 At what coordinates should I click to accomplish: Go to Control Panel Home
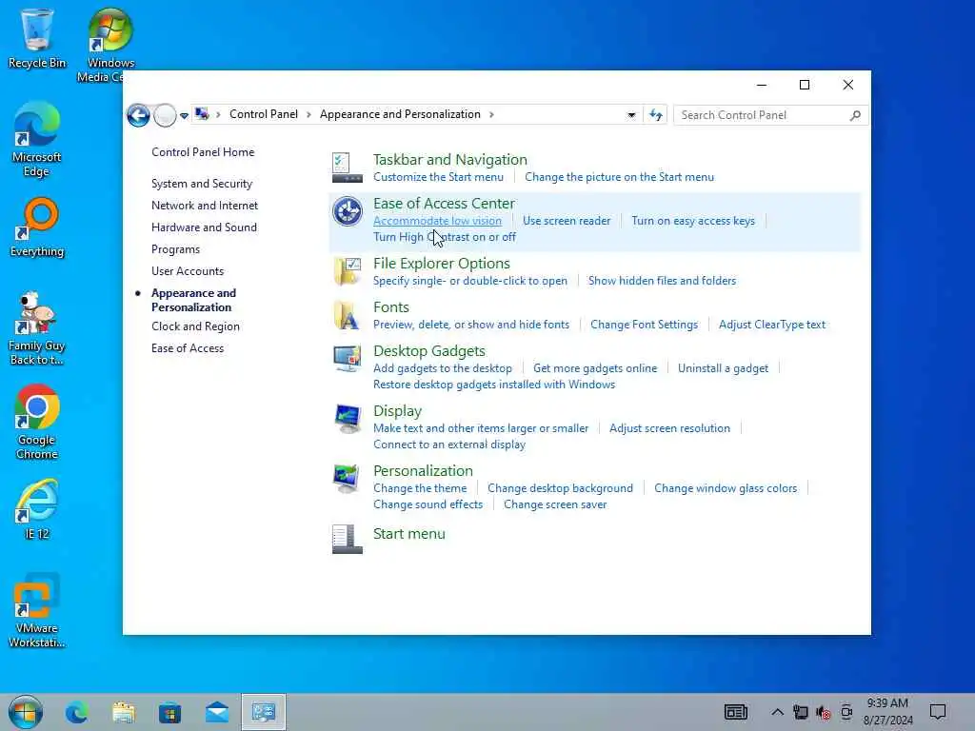pyautogui.click(x=203, y=152)
